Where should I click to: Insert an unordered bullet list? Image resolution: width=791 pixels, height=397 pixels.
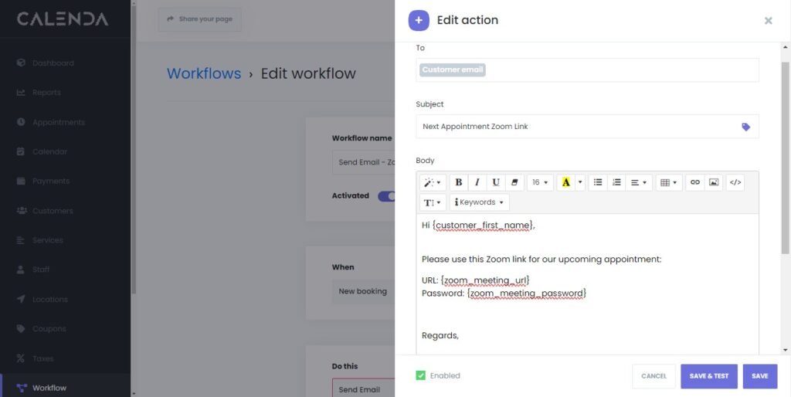pyautogui.click(x=597, y=182)
